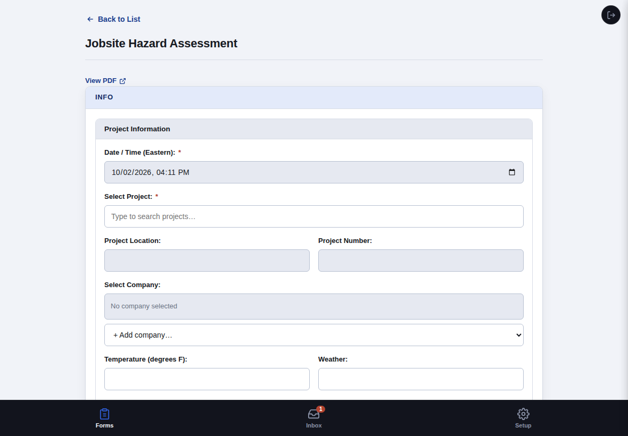Click the Project Number field
This screenshot has height=436, width=628.
[x=420, y=261]
